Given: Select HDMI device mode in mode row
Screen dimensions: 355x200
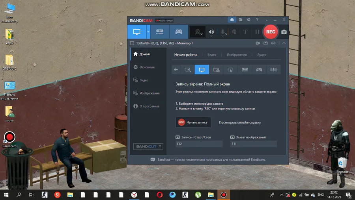Looking at the screenshot, I should tap(245, 70).
